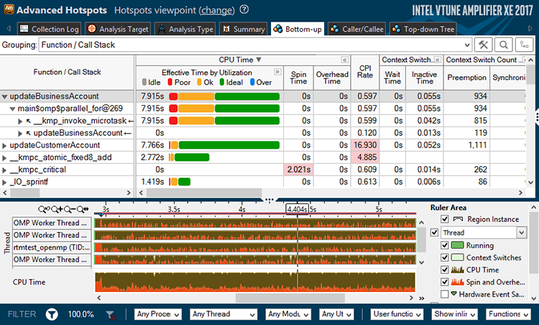
Task: Open the Show inline filter dropdown
Action: (x=455, y=314)
